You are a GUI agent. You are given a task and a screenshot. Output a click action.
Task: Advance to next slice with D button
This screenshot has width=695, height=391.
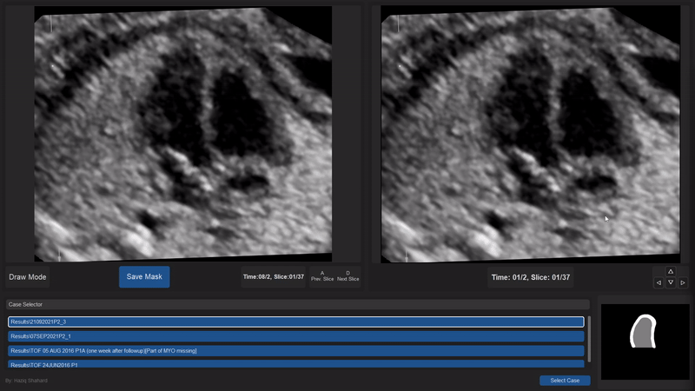(x=347, y=276)
